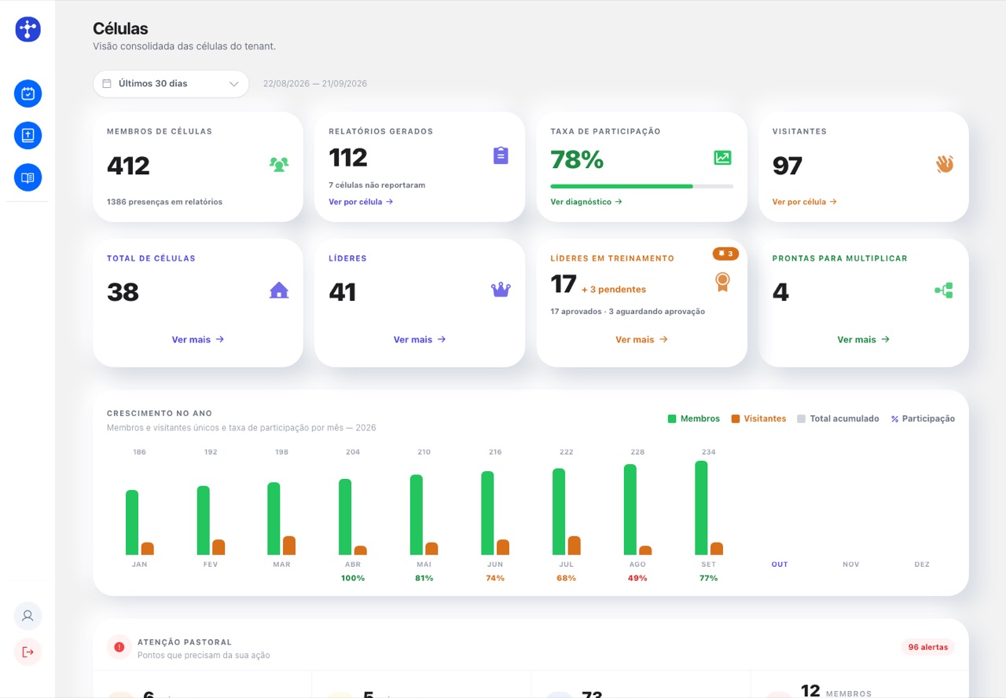The width and height of the screenshot is (1006, 698).
Task: Click the '7 células não reportaram' text
Action: pyautogui.click(x=377, y=185)
